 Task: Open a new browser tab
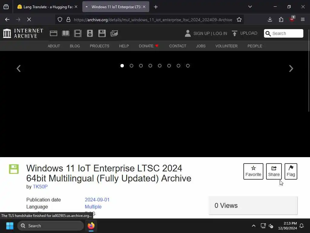156,7
